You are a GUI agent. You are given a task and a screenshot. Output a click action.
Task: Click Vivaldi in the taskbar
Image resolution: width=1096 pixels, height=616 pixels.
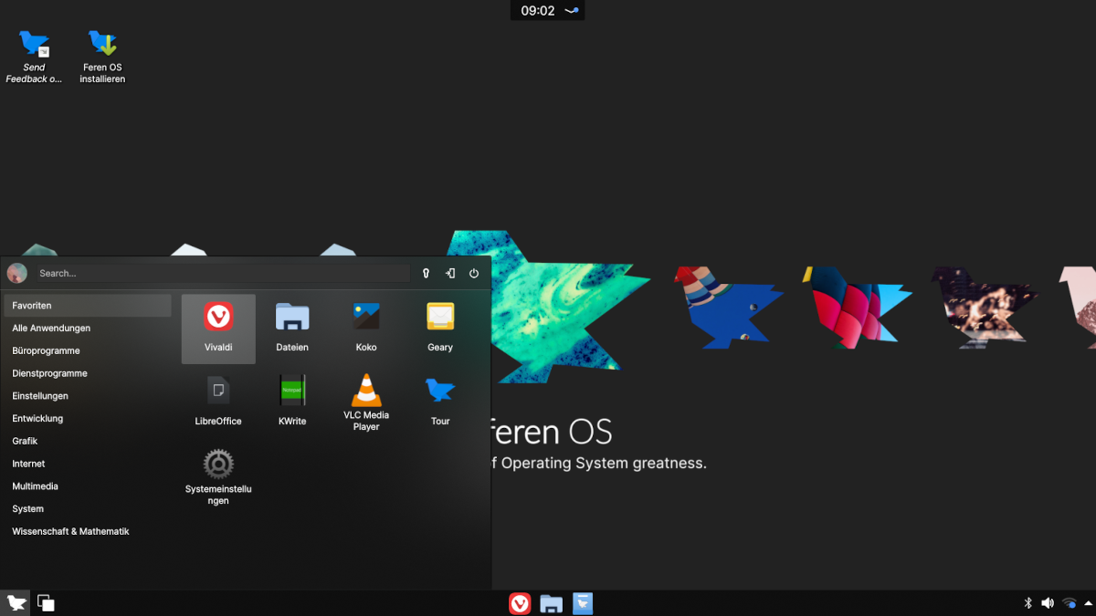tap(520, 603)
